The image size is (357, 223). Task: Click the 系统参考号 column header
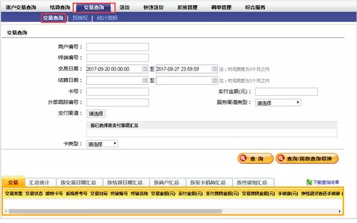[x=76, y=194]
